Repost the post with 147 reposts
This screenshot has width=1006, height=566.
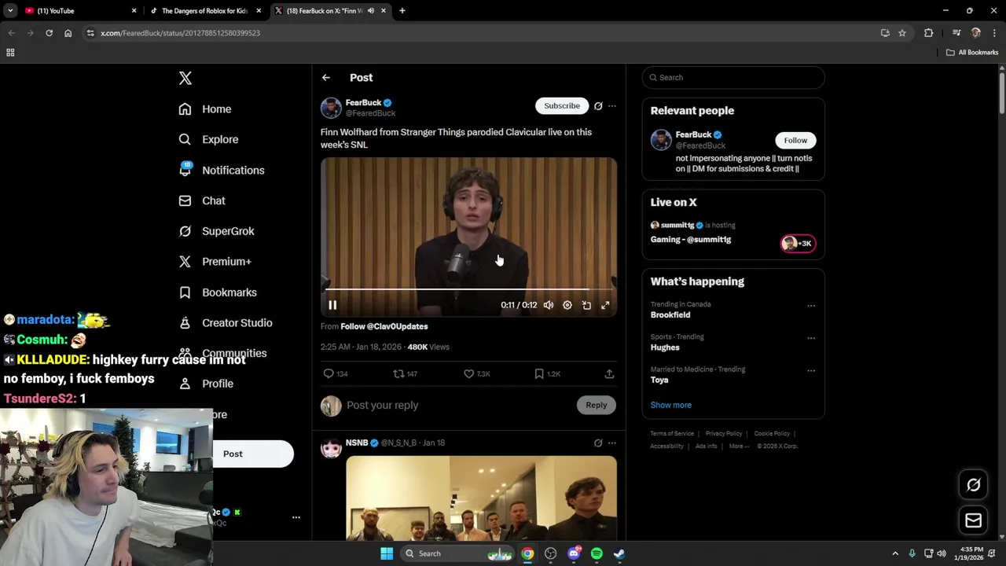coord(405,374)
